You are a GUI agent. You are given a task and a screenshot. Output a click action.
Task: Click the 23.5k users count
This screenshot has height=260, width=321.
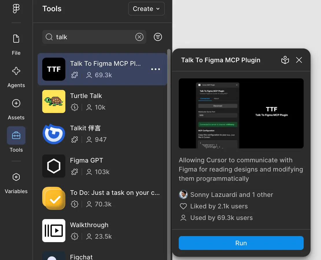click(x=103, y=236)
